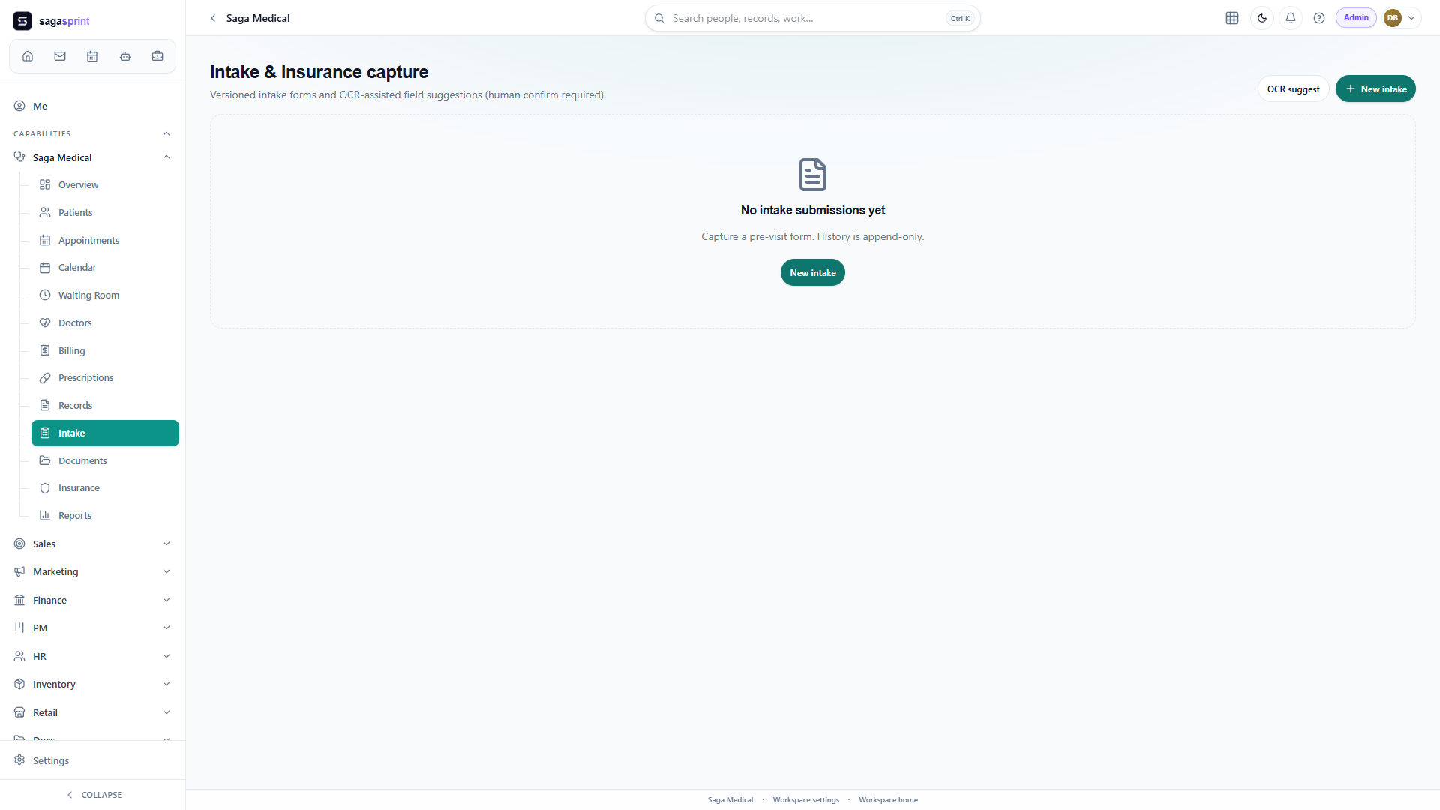
Task: Focus the search people, records field
Action: (812, 18)
